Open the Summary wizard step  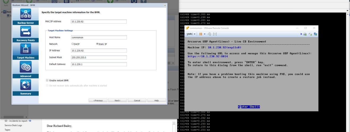click(26, 87)
